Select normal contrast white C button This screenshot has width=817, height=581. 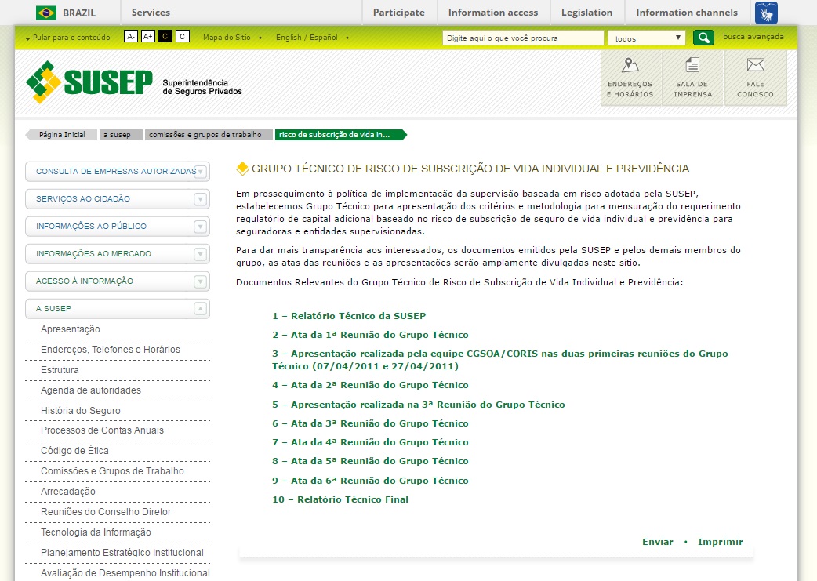183,37
